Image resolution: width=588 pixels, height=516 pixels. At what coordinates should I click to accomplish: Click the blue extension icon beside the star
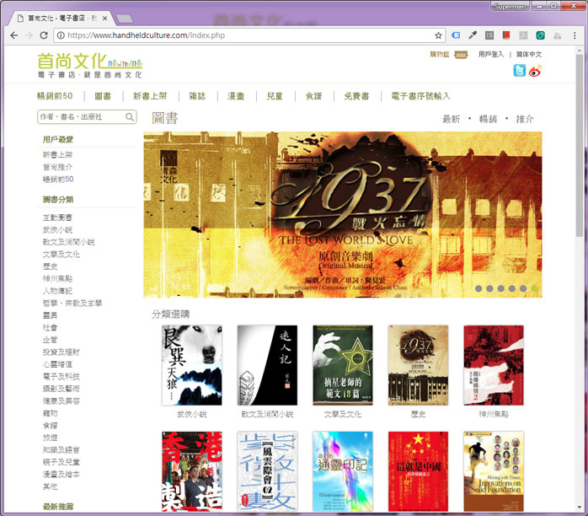click(456, 35)
